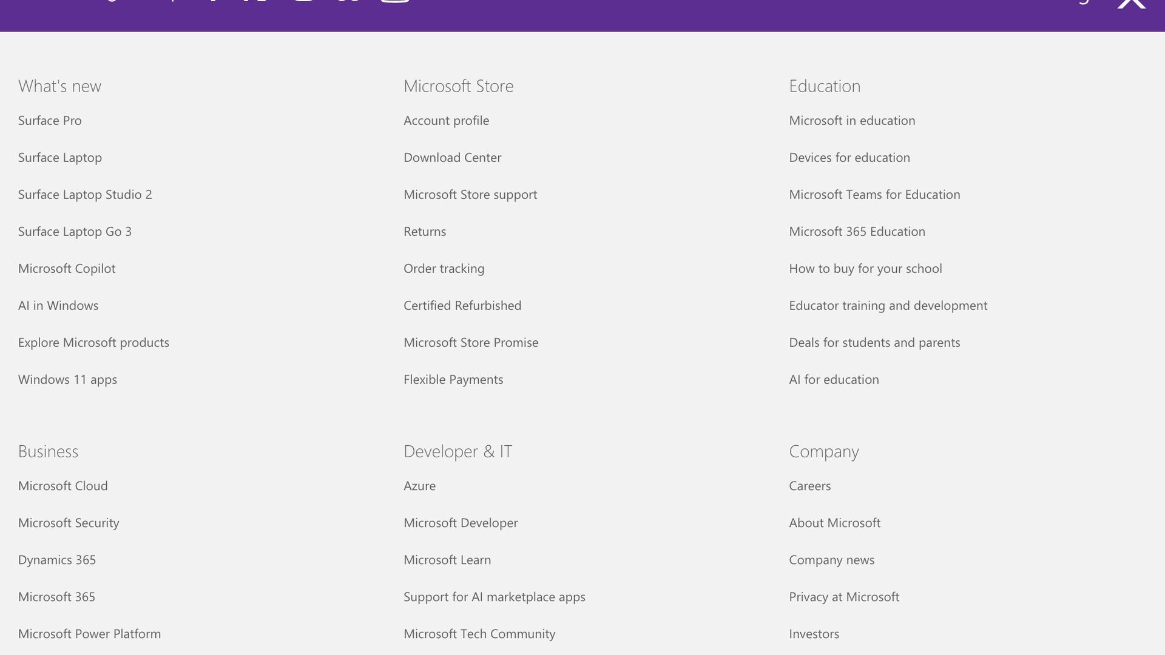
Task: Open Microsoft Teams for Education
Action: [x=874, y=195]
